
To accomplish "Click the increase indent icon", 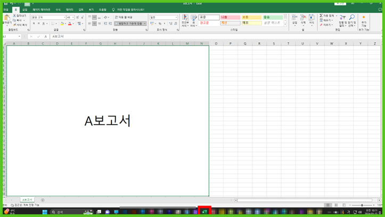I will point(110,23).
